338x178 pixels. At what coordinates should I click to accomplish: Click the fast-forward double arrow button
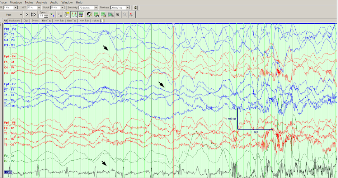point(33,15)
